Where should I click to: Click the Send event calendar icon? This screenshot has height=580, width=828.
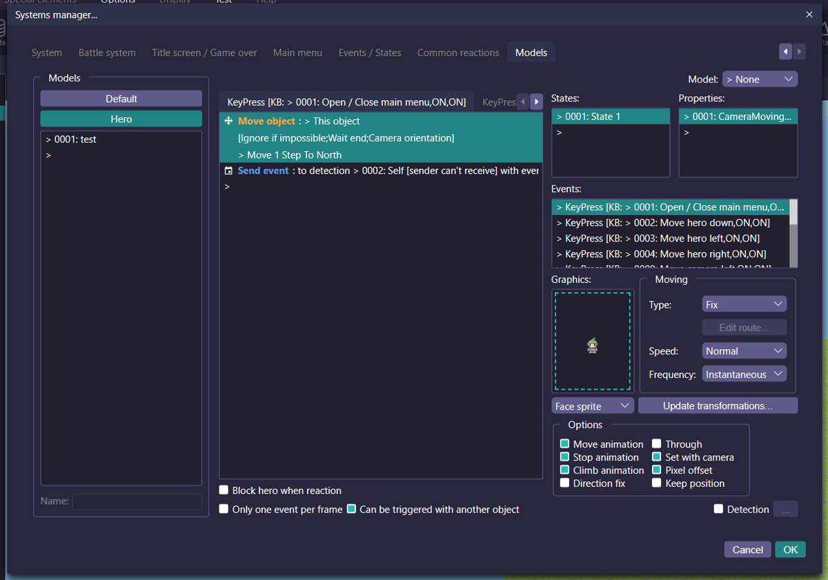pos(228,170)
